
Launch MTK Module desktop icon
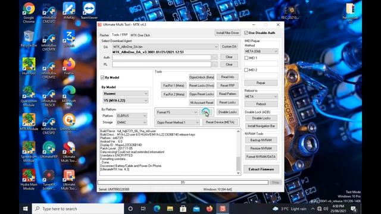(x=29, y=122)
